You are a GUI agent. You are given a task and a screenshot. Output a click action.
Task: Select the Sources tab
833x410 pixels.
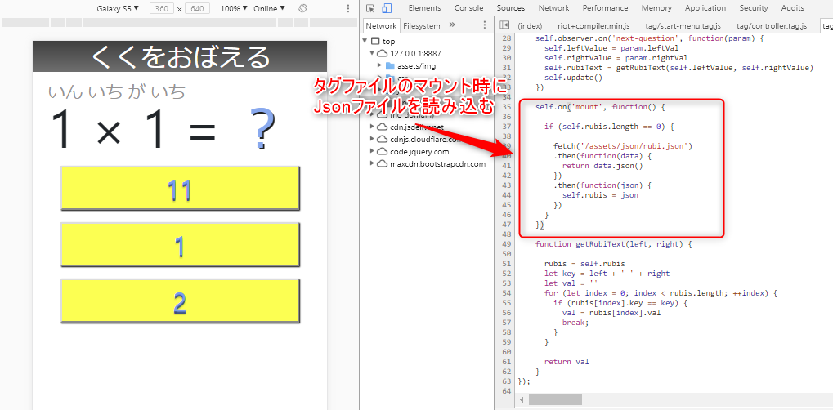click(x=511, y=8)
